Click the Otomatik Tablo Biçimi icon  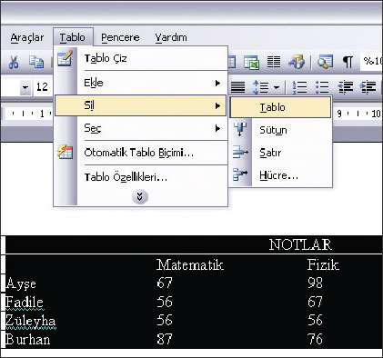(65, 152)
